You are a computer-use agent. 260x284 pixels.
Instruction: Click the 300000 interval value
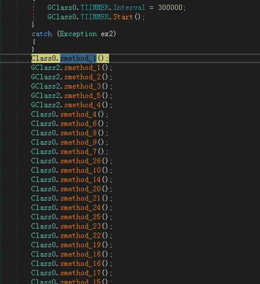tap(170, 8)
